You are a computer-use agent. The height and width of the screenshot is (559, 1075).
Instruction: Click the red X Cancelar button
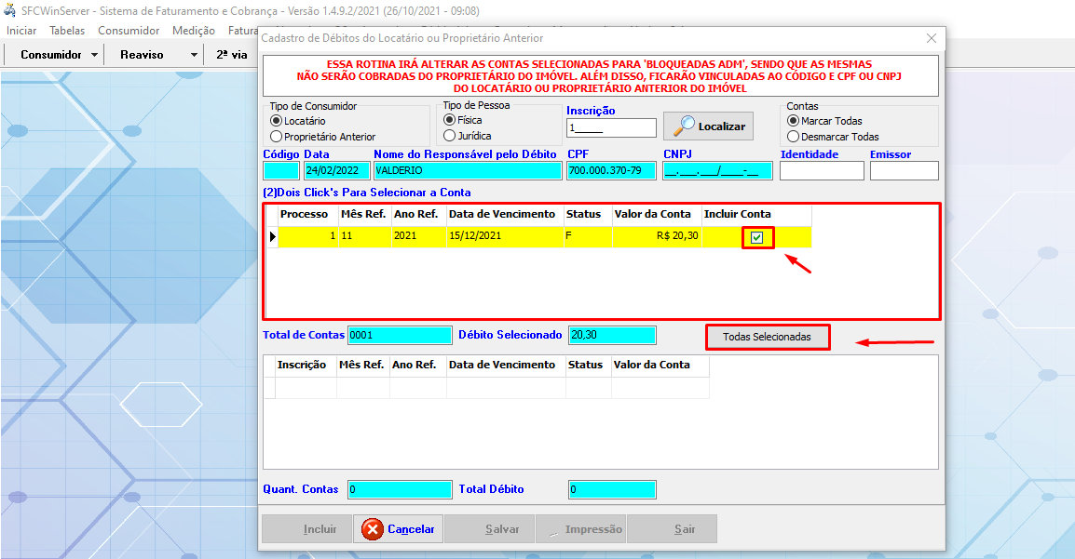pyautogui.click(x=399, y=529)
